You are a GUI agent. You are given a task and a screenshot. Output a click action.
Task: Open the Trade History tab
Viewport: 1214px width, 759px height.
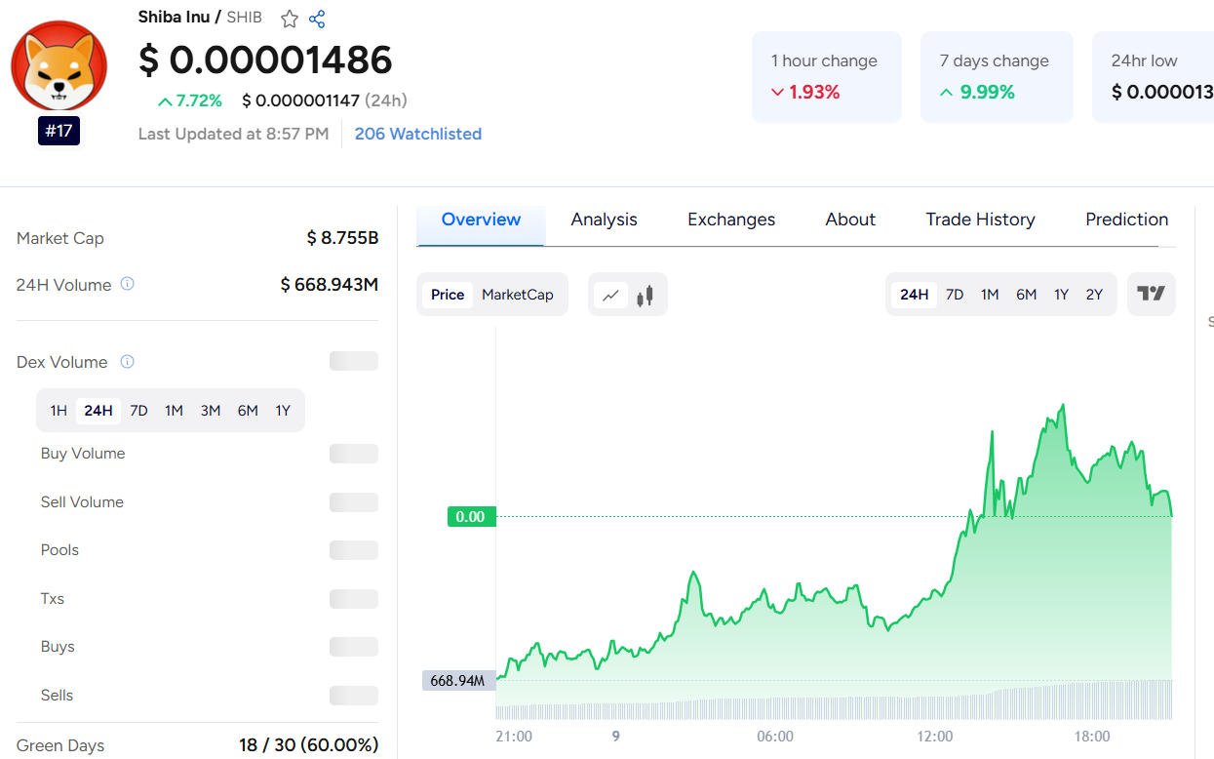point(980,220)
